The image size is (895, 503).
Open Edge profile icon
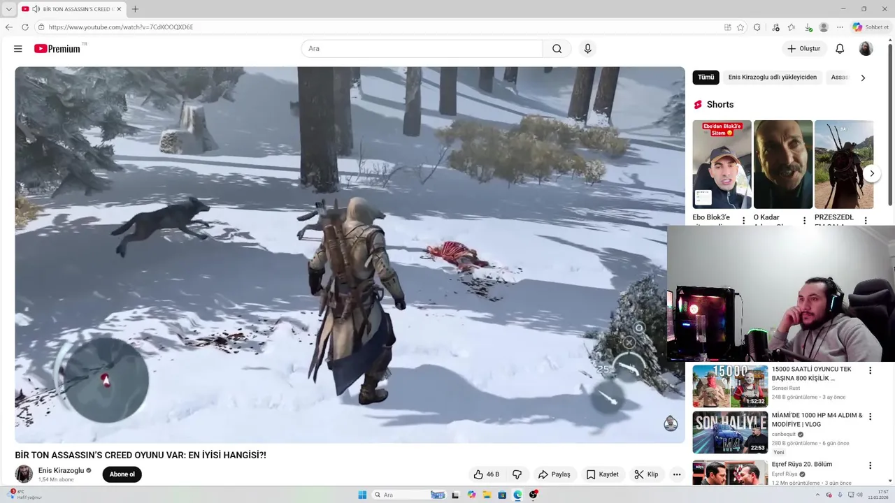[x=824, y=27]
